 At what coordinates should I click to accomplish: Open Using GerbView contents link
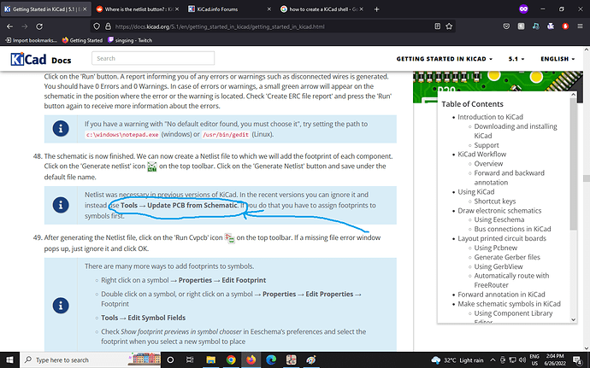(x=499, y=266)
